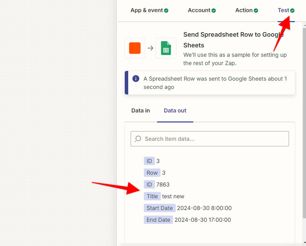Click the arrow between the two app icons
Image resolution: width=306 pixels, height=246 pixels.
(150, 48)
